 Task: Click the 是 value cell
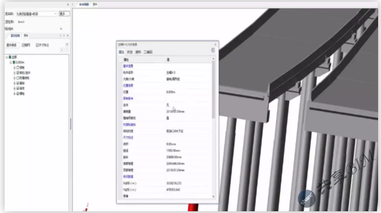tap(168, 118)
